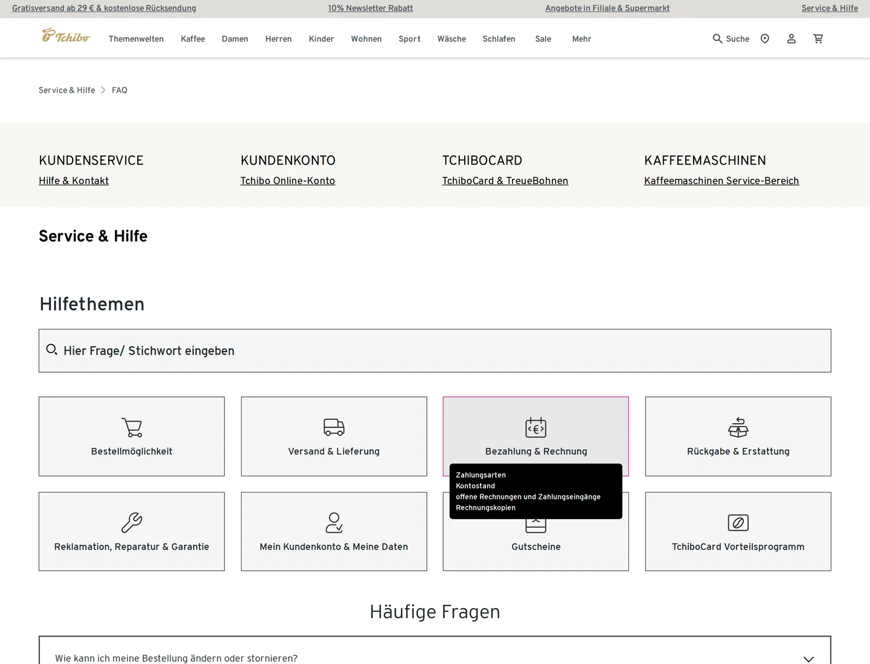870x664 pixels.
Task: Click the wrench icon of Reklamation
Action: (x=132, y=522)
